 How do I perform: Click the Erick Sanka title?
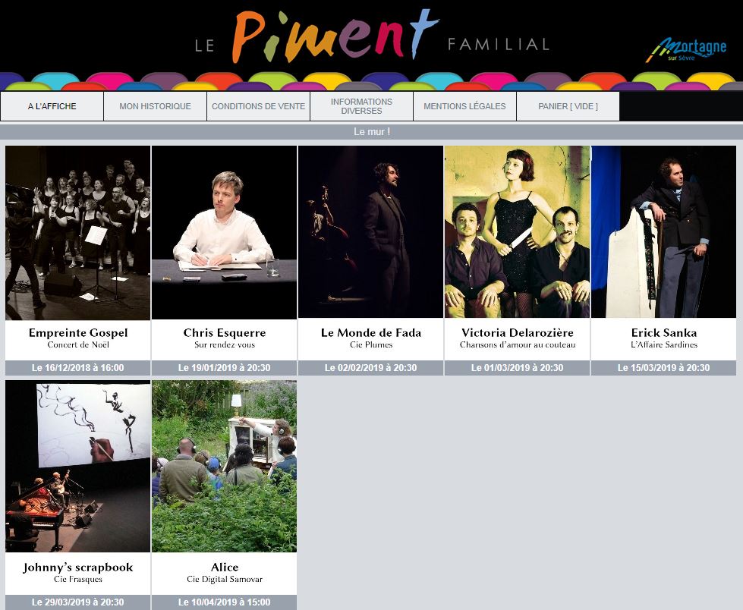pyautogui.click(x=664, y=332)
